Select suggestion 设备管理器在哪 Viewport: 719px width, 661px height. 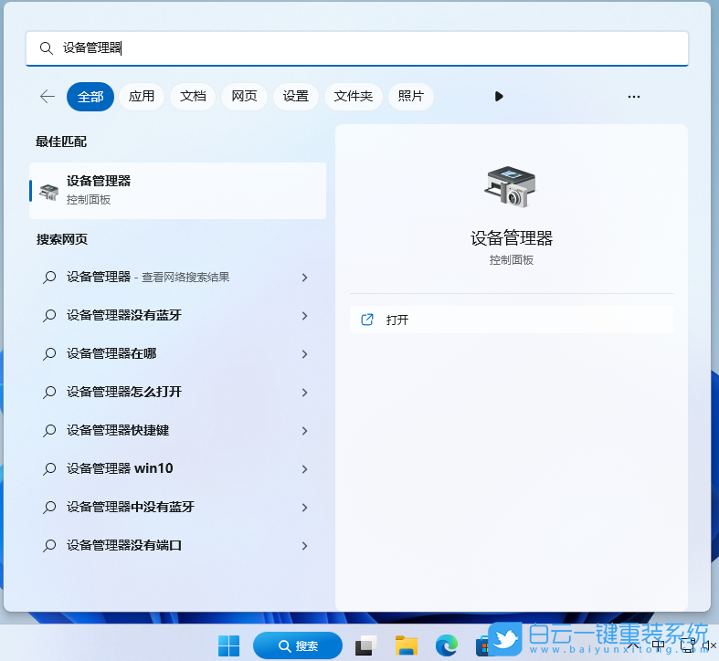pyautogui.click(x=177, y=354)
